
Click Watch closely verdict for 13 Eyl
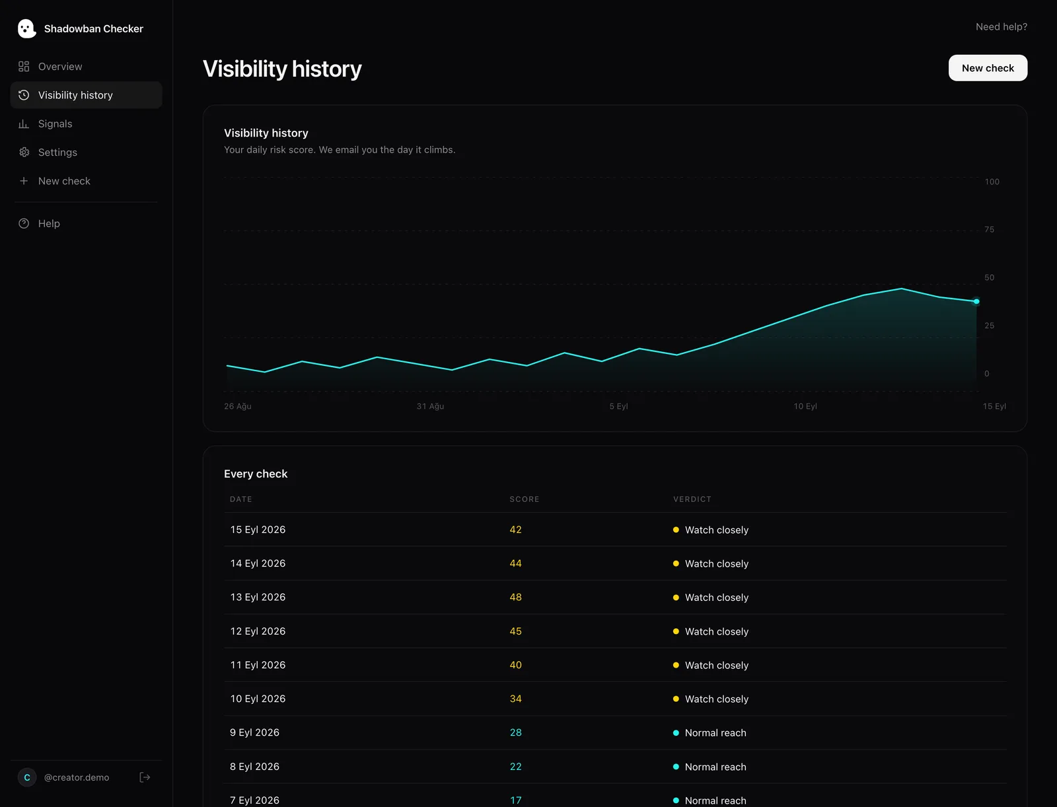(711, 597)
